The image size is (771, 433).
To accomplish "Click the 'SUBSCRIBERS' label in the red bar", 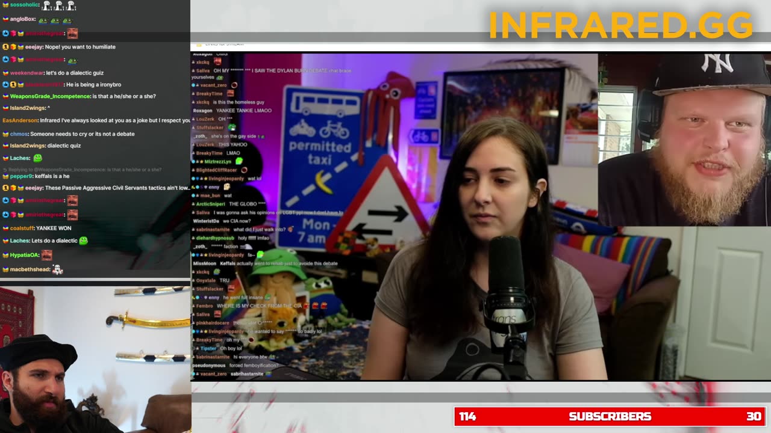I will 610,416.
